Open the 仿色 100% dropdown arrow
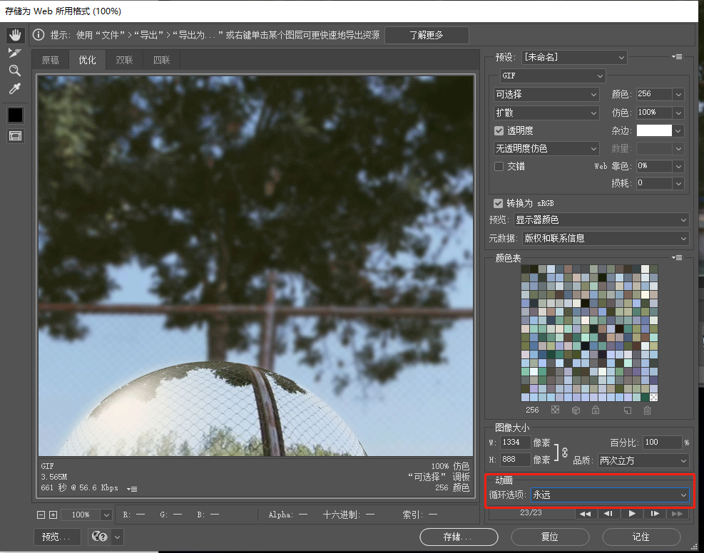 click(678, 113)
